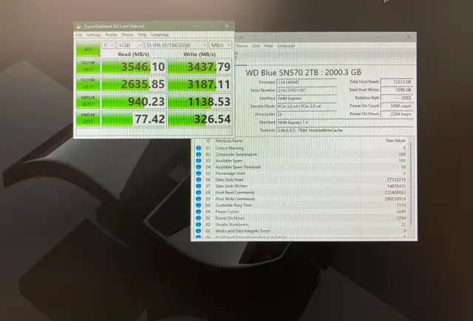Click the 1138.53 write result
The width and height of the screenshot is (473, 321).
200,102
